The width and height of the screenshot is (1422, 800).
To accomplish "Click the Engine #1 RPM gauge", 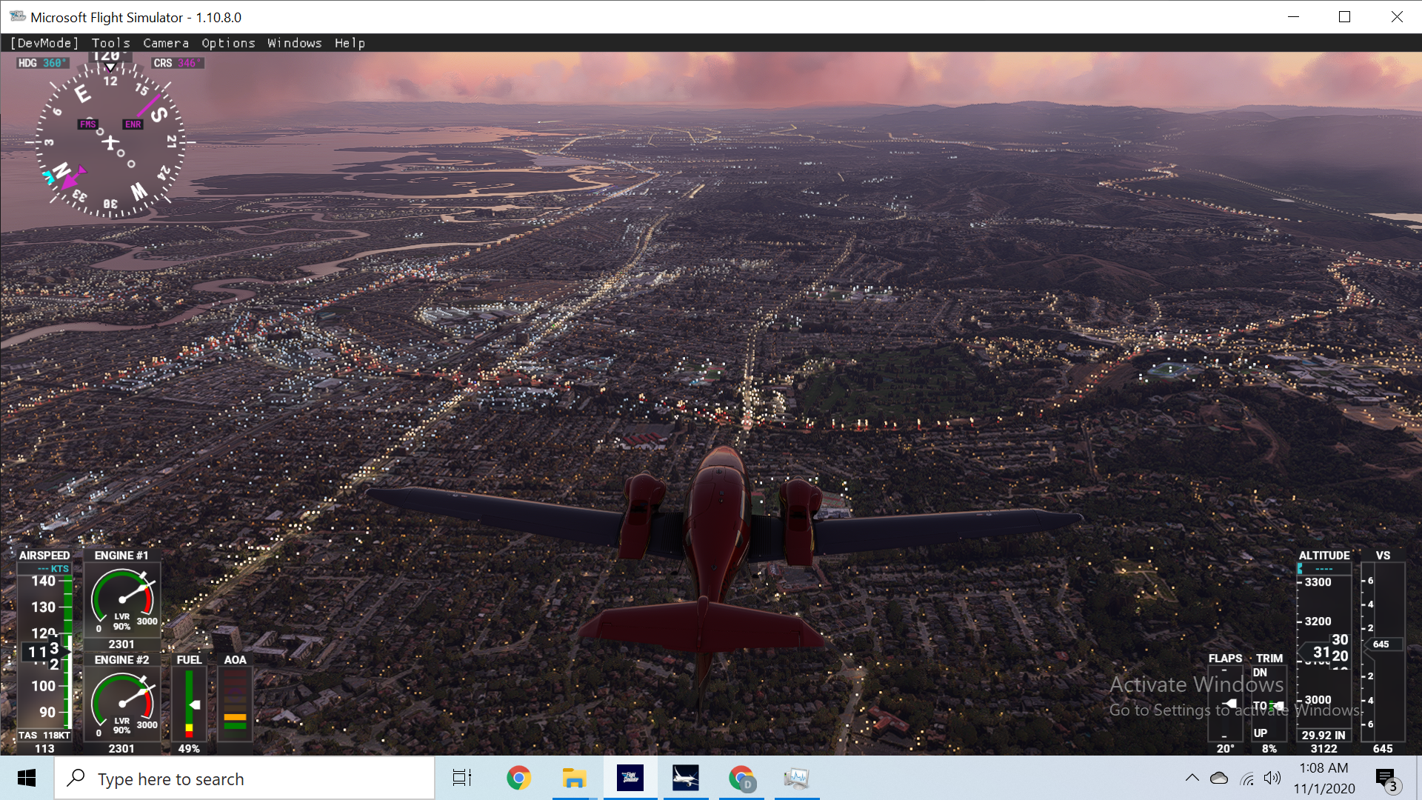I will click(x=122, y=600).
